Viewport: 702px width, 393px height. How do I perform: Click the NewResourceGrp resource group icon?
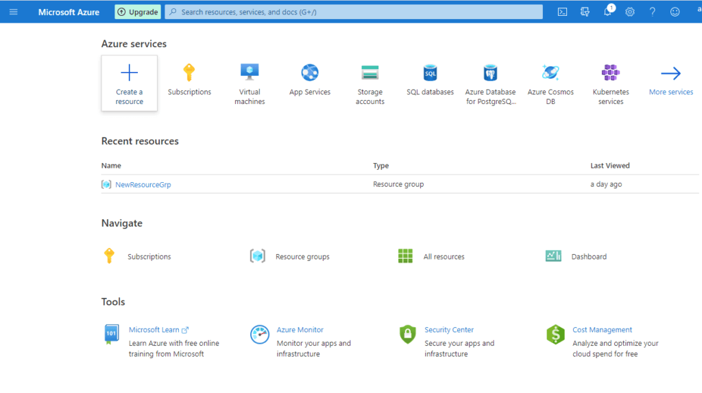click(x=106, y=184)
